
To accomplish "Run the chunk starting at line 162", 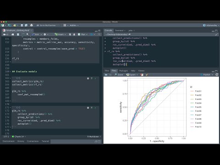I will (x=95, y=78).
